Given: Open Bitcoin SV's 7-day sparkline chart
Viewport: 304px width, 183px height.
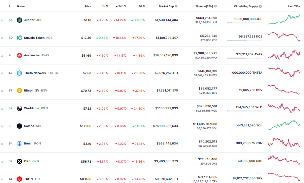Looking at the screenshot, I should click(x=284, y=90).
